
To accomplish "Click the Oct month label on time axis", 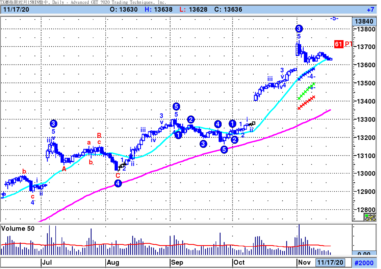I will pos(239,262).
